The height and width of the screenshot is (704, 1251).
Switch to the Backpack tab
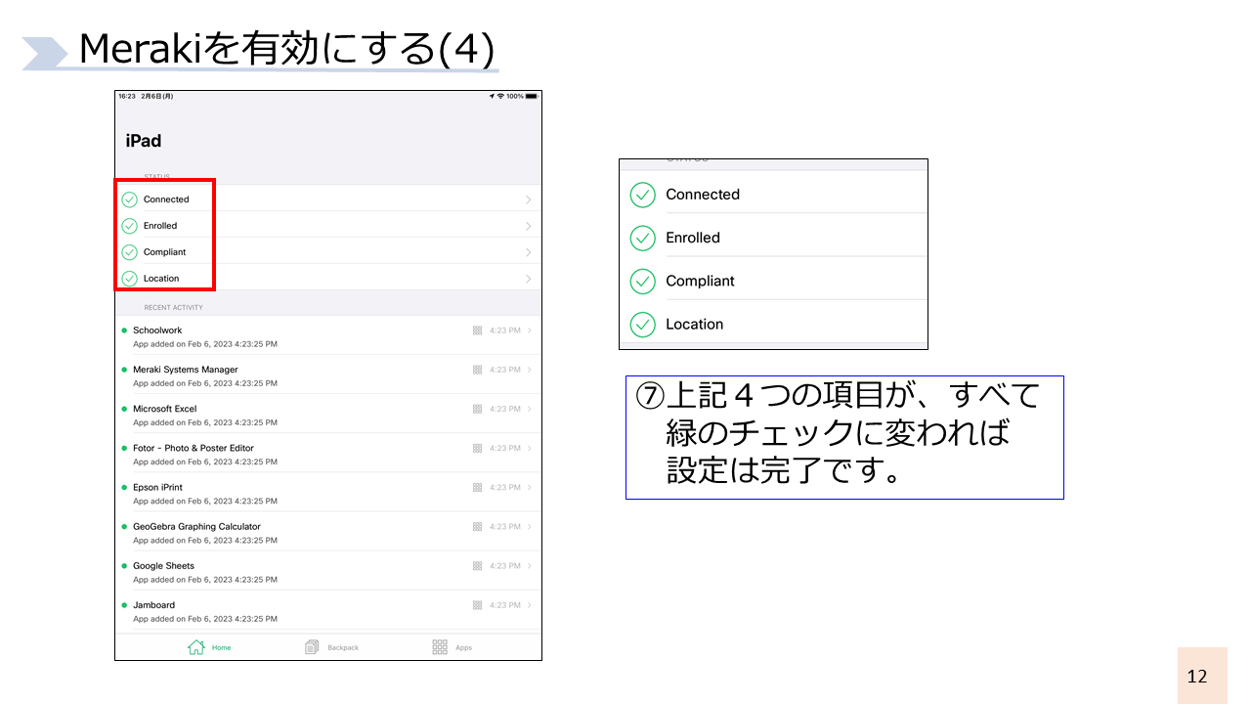[x=332, y=647]
